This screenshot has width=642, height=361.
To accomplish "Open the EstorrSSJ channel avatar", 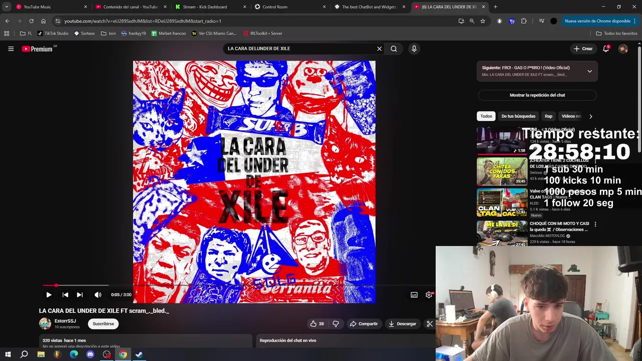I will coord(45,323).
